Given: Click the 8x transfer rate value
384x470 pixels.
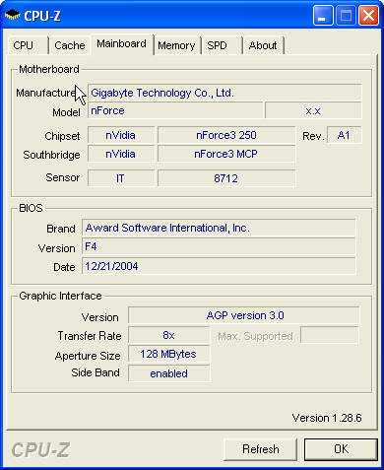Looking at the screenshot, I should 168,335.
